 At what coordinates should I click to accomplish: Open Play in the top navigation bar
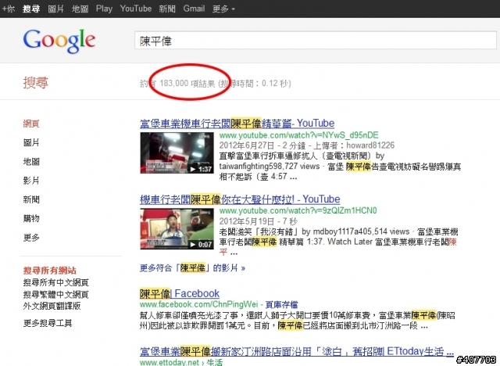[104, 9]
